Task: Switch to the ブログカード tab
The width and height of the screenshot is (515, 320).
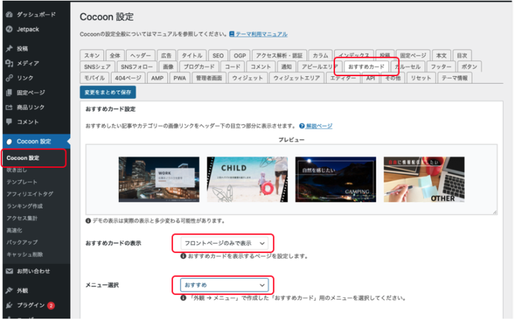Action: click(199, 67)
